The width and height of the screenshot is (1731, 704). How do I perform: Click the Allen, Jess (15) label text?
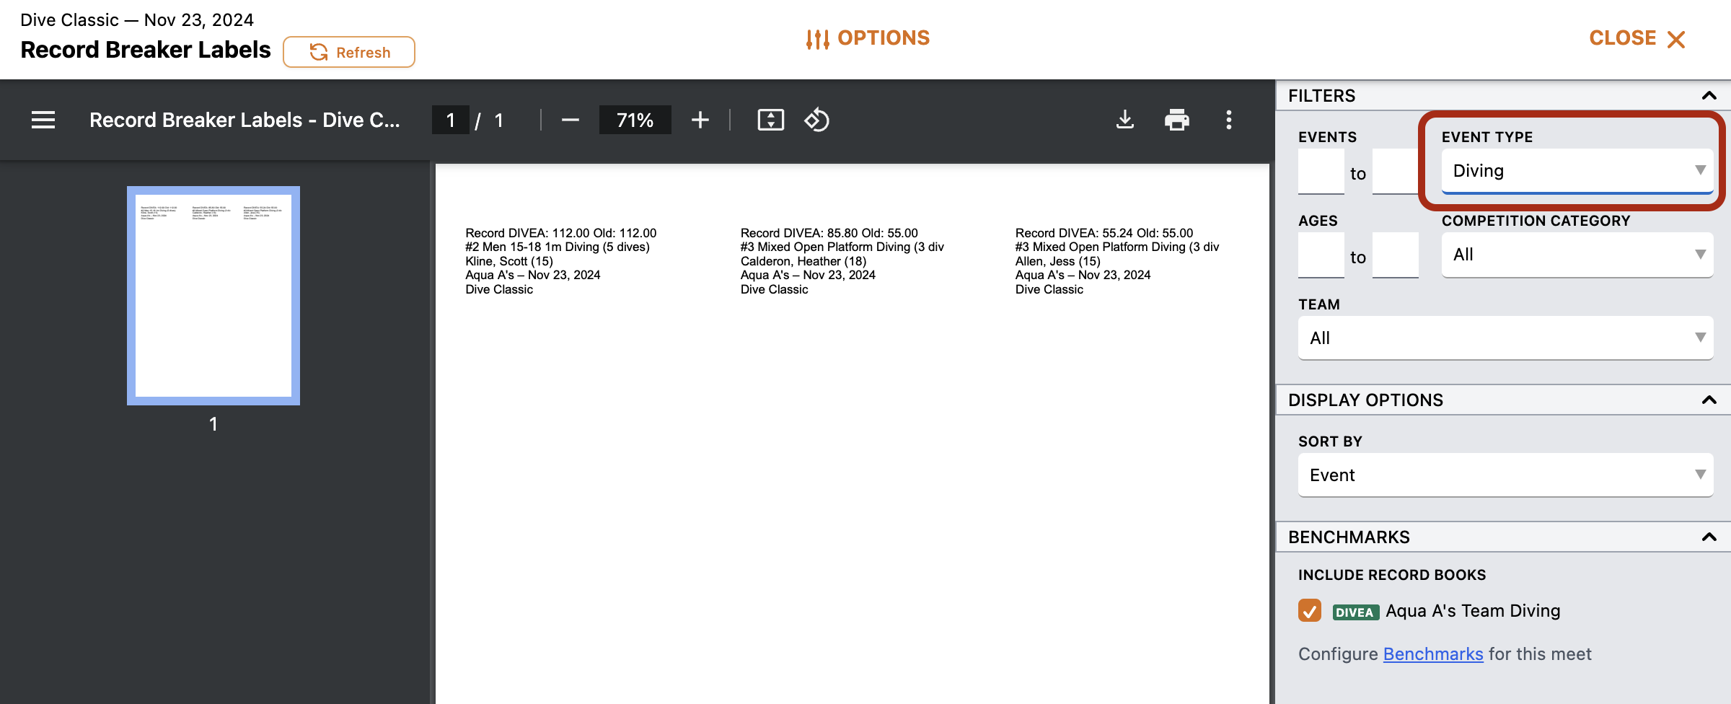(x=1058, y=261)
